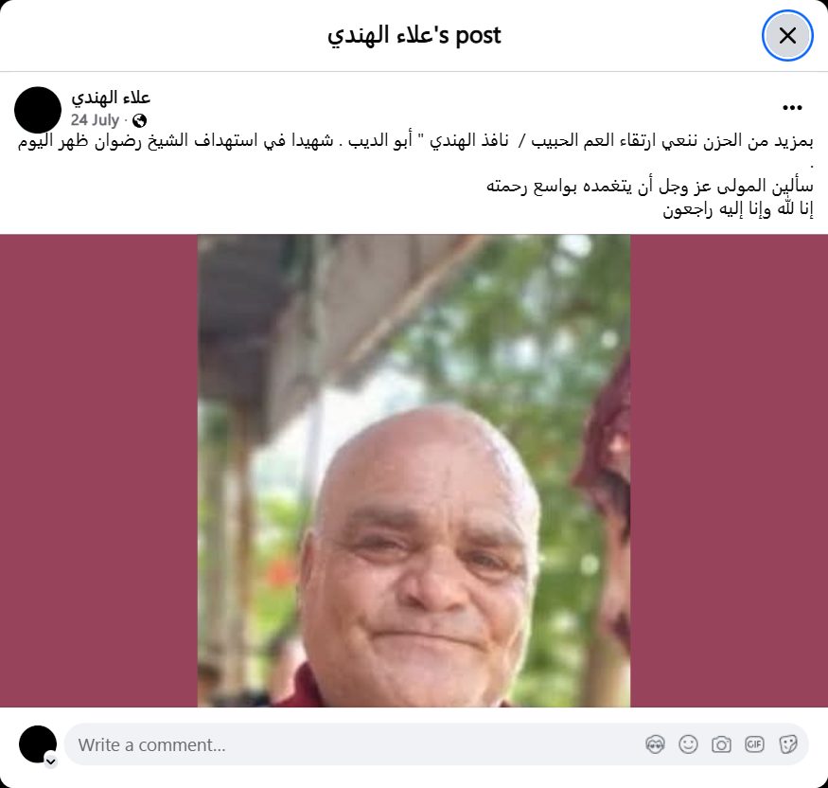Insert an avatar sticker in the comment
The height and width of the screenshot is (788, 828).
click(655, 744)
